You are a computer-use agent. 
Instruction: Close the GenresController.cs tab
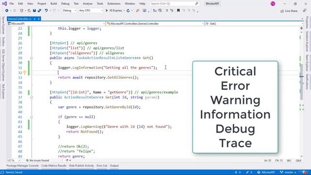pos(39,19)
